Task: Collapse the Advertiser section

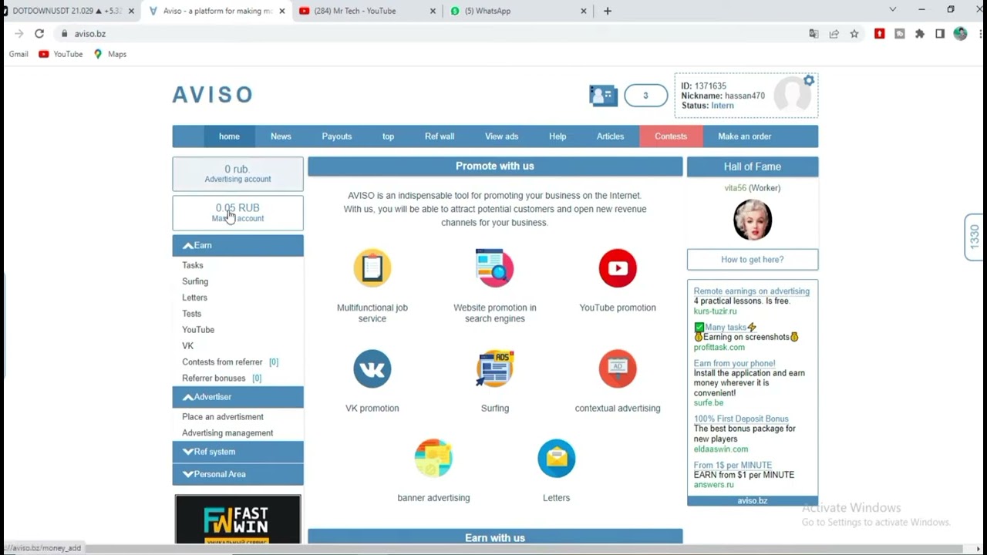Action: click(237, 397)
